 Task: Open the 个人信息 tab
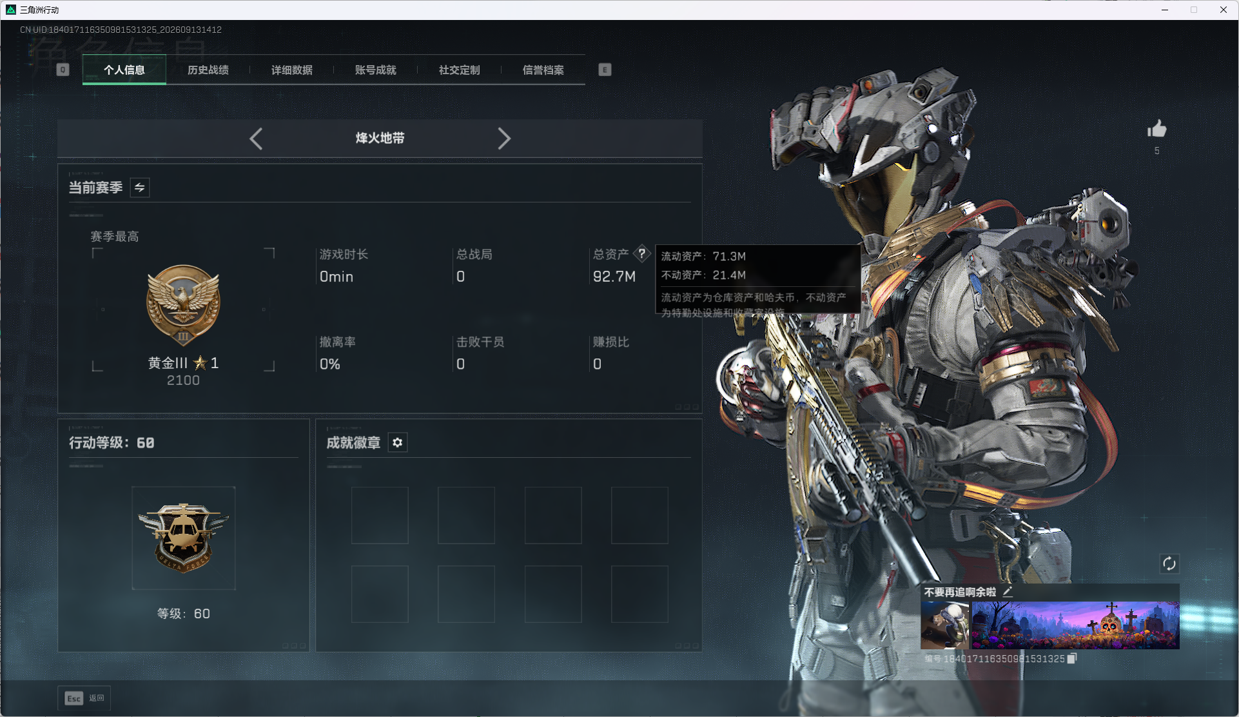coord(124,70)
